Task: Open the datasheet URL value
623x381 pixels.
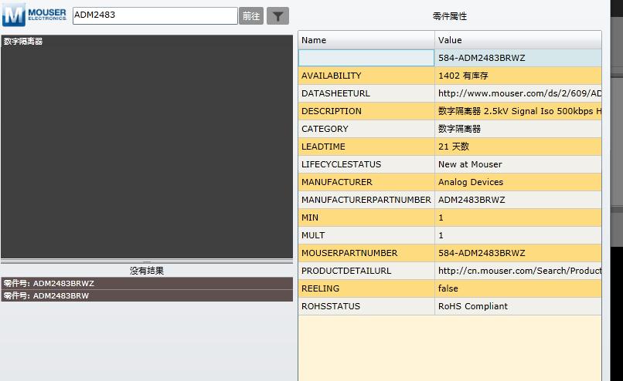Action: (518, 93)
